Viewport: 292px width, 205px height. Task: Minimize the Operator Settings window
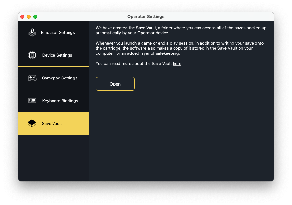coord(29,17)
